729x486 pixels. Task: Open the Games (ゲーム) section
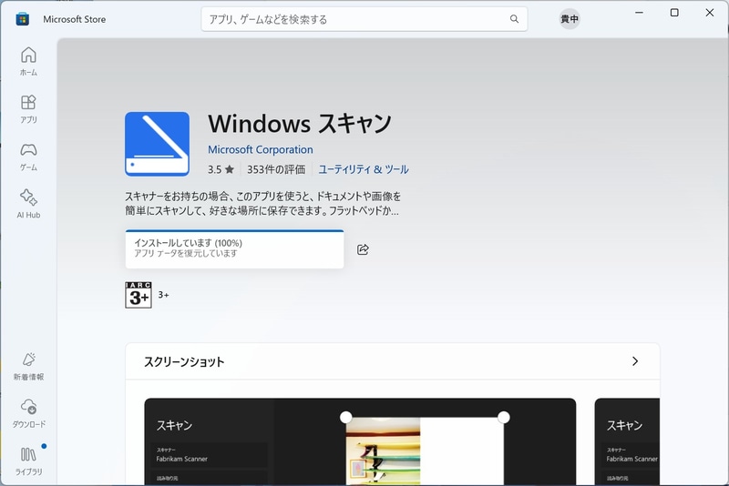click(x=28, y=157)
